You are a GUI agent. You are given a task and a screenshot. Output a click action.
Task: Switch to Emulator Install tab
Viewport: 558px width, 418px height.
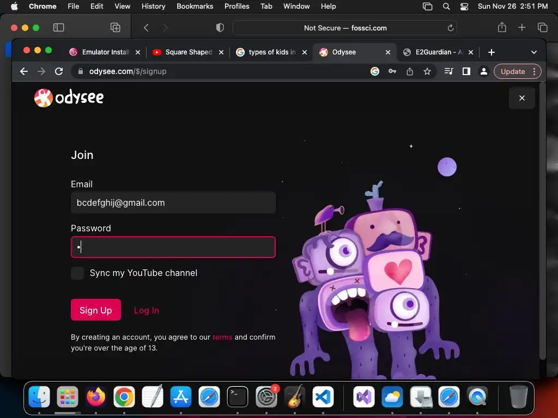[x=101, y=52]
